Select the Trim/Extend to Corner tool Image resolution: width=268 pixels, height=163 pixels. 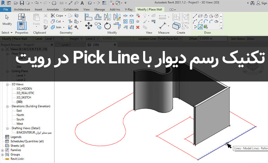pyautogui.click(x=117, y=26)
